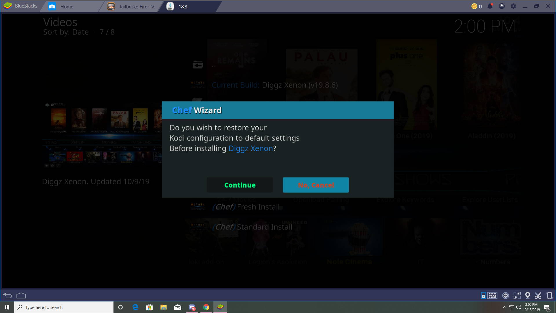
Task: Open Microsoft Store from taskbar
Action: coord(149,307)
